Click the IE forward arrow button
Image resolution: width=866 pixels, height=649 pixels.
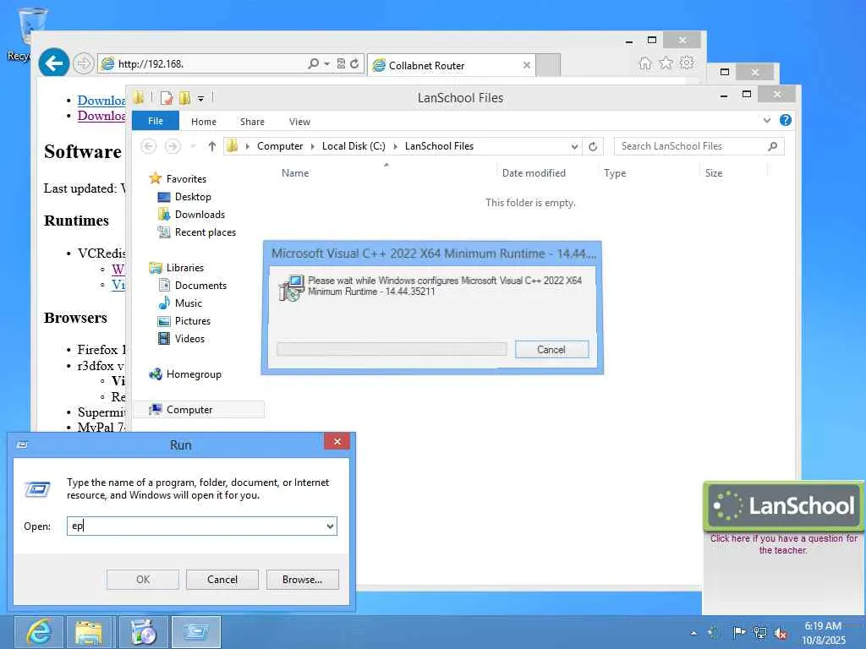pyautogui.click(x=84, y=63)
